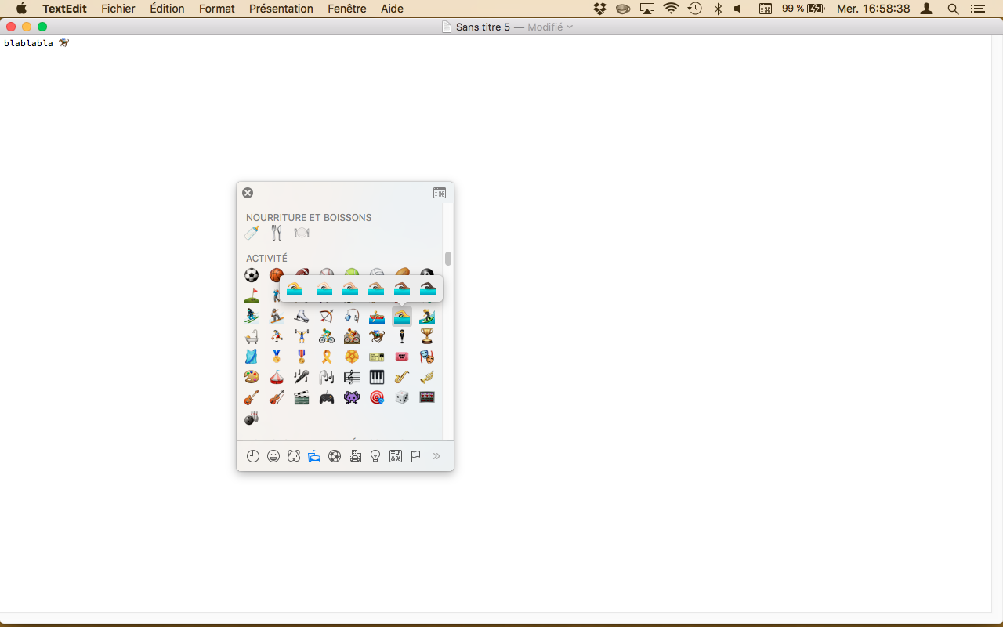
Task: Insert the piano keyboard emoji
Action: (377, 377)
